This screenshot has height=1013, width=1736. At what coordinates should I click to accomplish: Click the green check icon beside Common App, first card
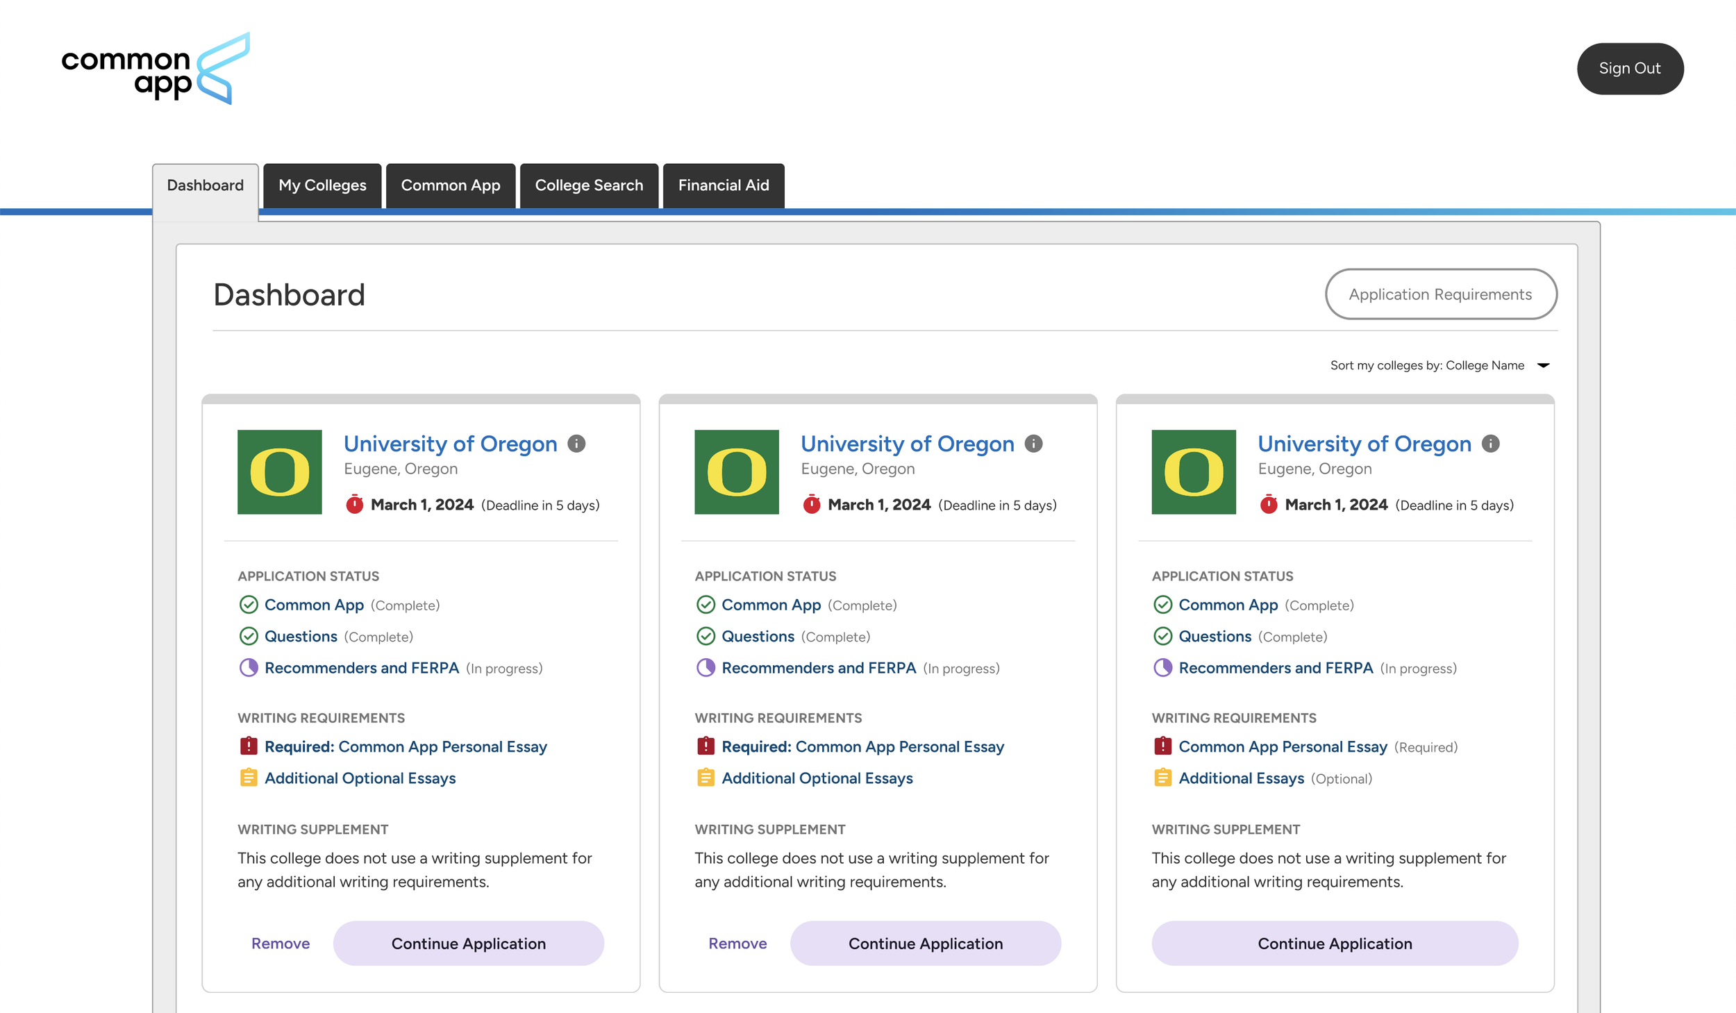(x=249, y=605)
